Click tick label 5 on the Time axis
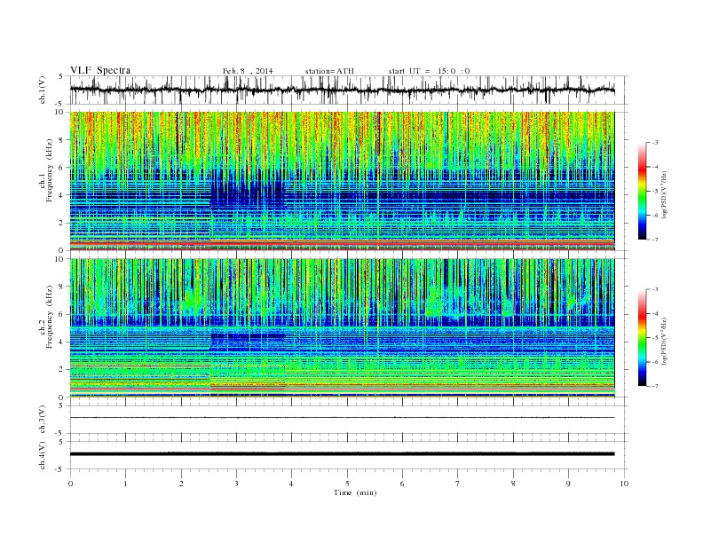This screenshot has width=703, height=543. coord(347,484)
